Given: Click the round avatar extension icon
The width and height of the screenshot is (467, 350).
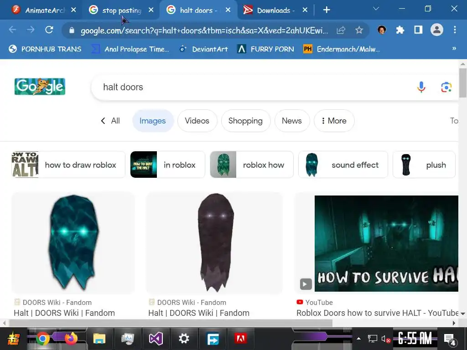Looking at the screenshot, I should (382, 30).
